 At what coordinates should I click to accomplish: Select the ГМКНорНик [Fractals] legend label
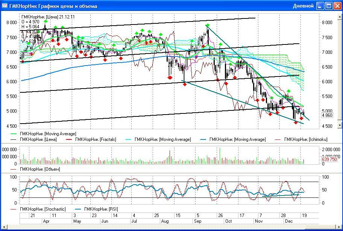coord(96,139)
